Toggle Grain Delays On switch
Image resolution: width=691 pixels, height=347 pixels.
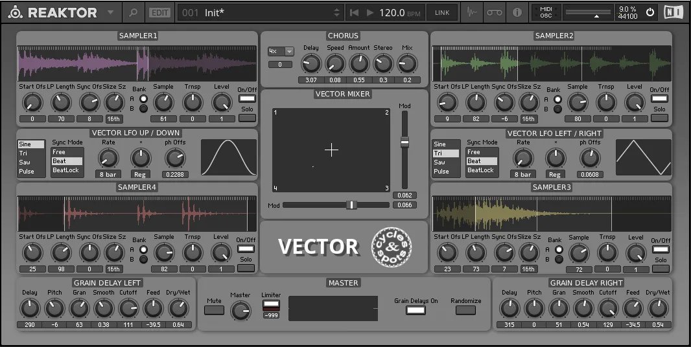pos(416,310)
